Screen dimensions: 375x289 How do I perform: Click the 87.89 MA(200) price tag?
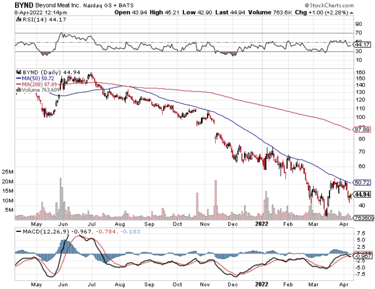[x=362, y=130]
